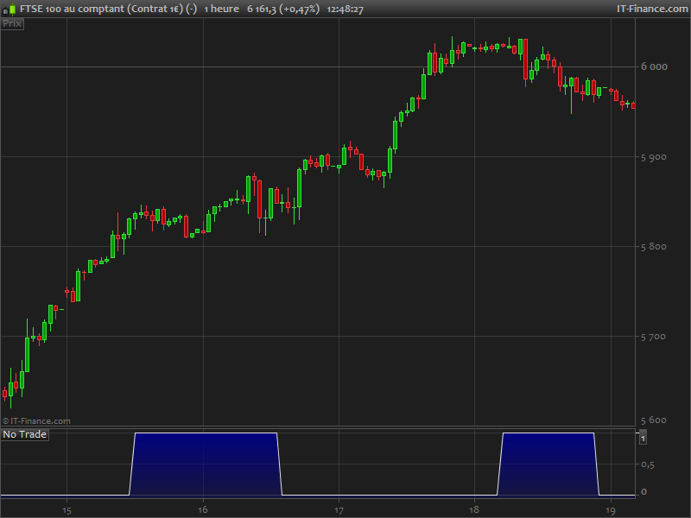This screenshot has width=691, height=518.
Task: Click the indicator value tag "1"
Action: pyautogui.click(x=643, y=439)
